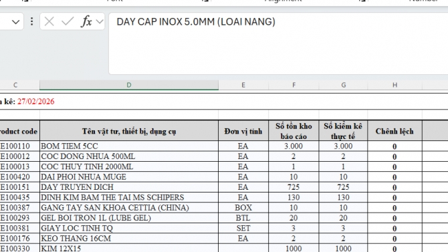Select column H header
This screenshot has height=252, width=448.
[395, 85]
